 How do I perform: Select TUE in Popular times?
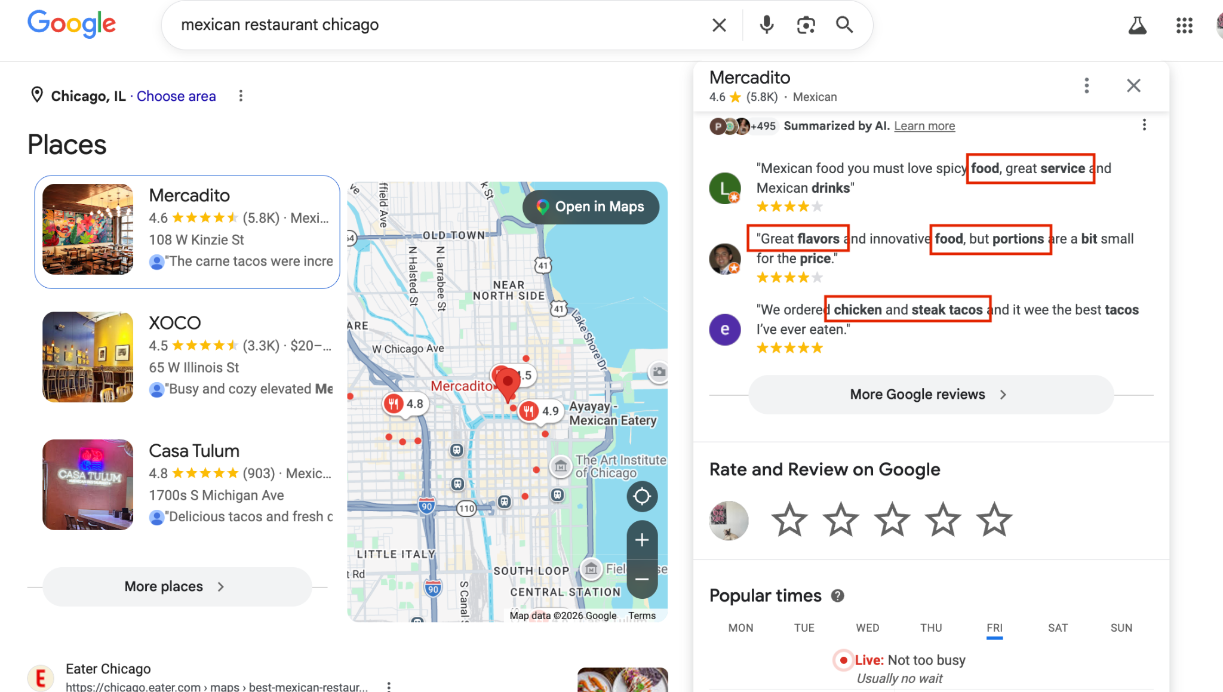click(x=804, y=628)
